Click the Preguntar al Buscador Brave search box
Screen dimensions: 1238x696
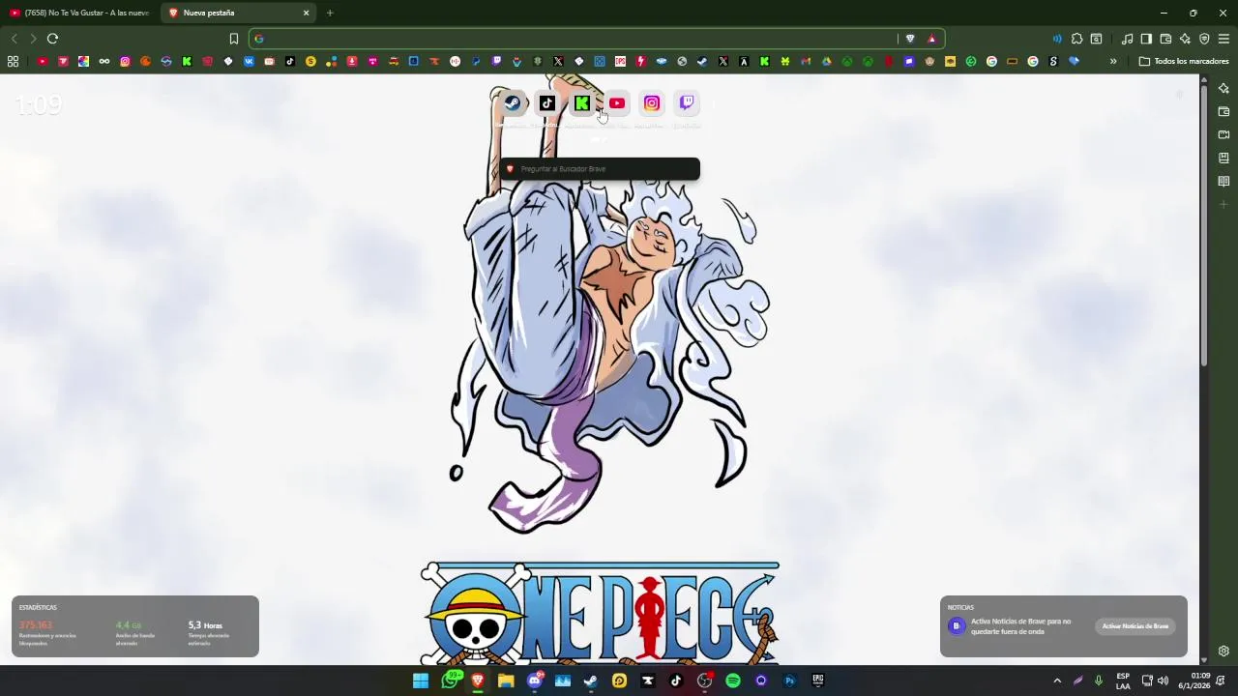point(600,169)
